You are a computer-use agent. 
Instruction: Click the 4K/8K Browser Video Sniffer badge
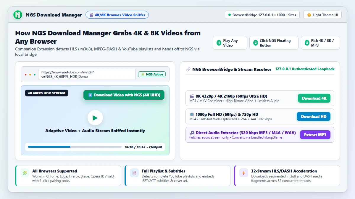pos(117,15)
